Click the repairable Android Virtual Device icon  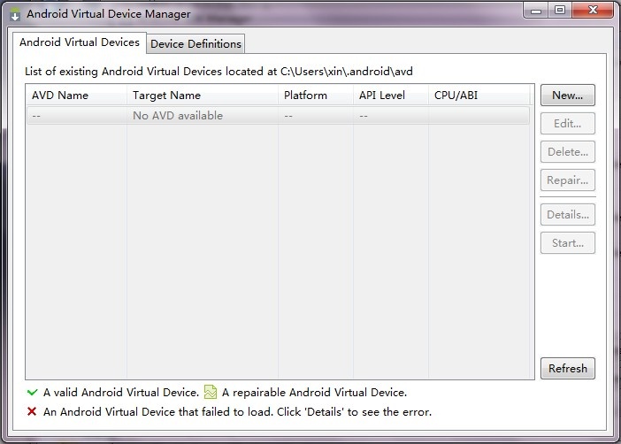click(211, 392)
